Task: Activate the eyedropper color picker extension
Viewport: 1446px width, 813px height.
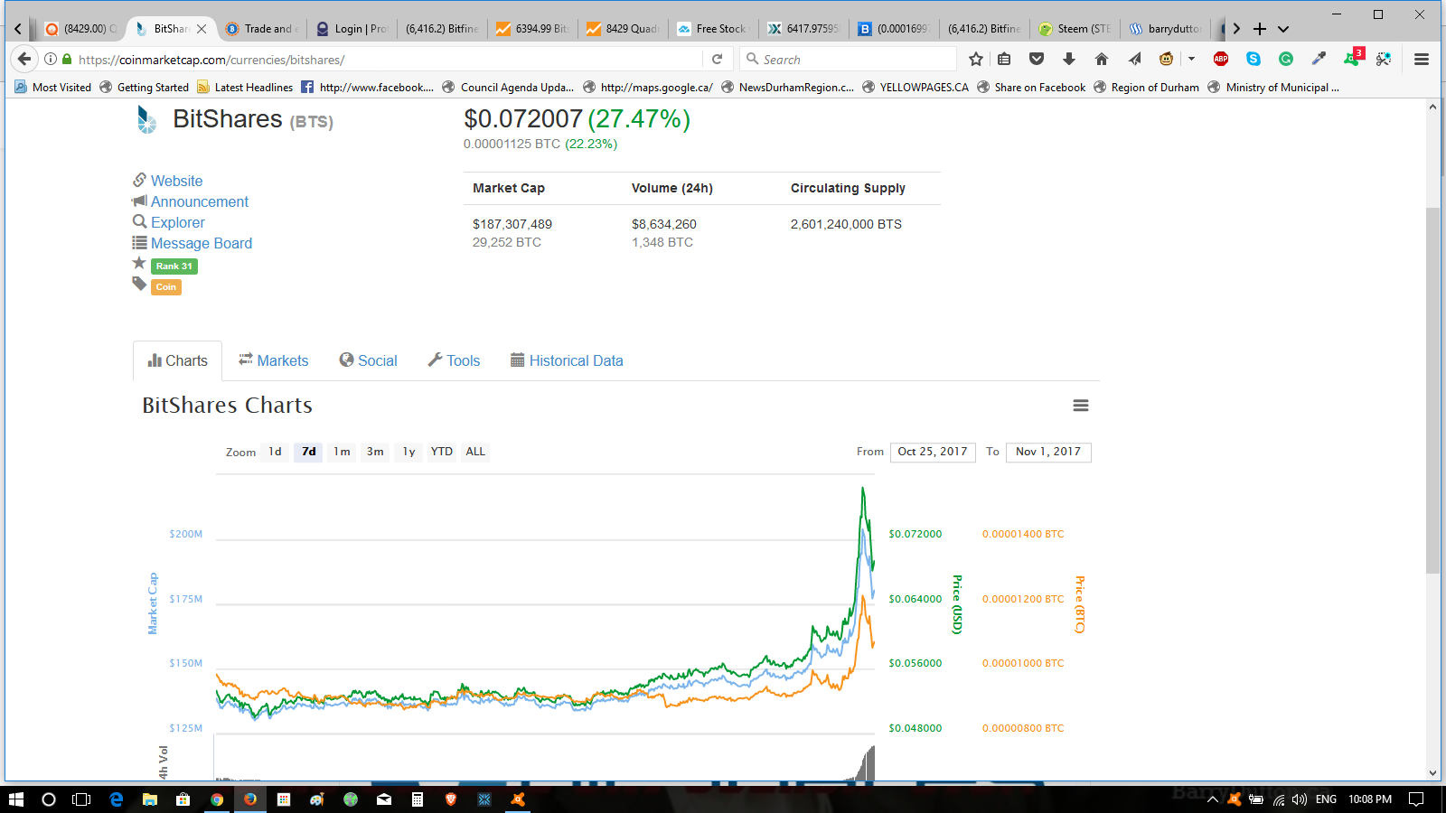Action: coord(1319,60)
